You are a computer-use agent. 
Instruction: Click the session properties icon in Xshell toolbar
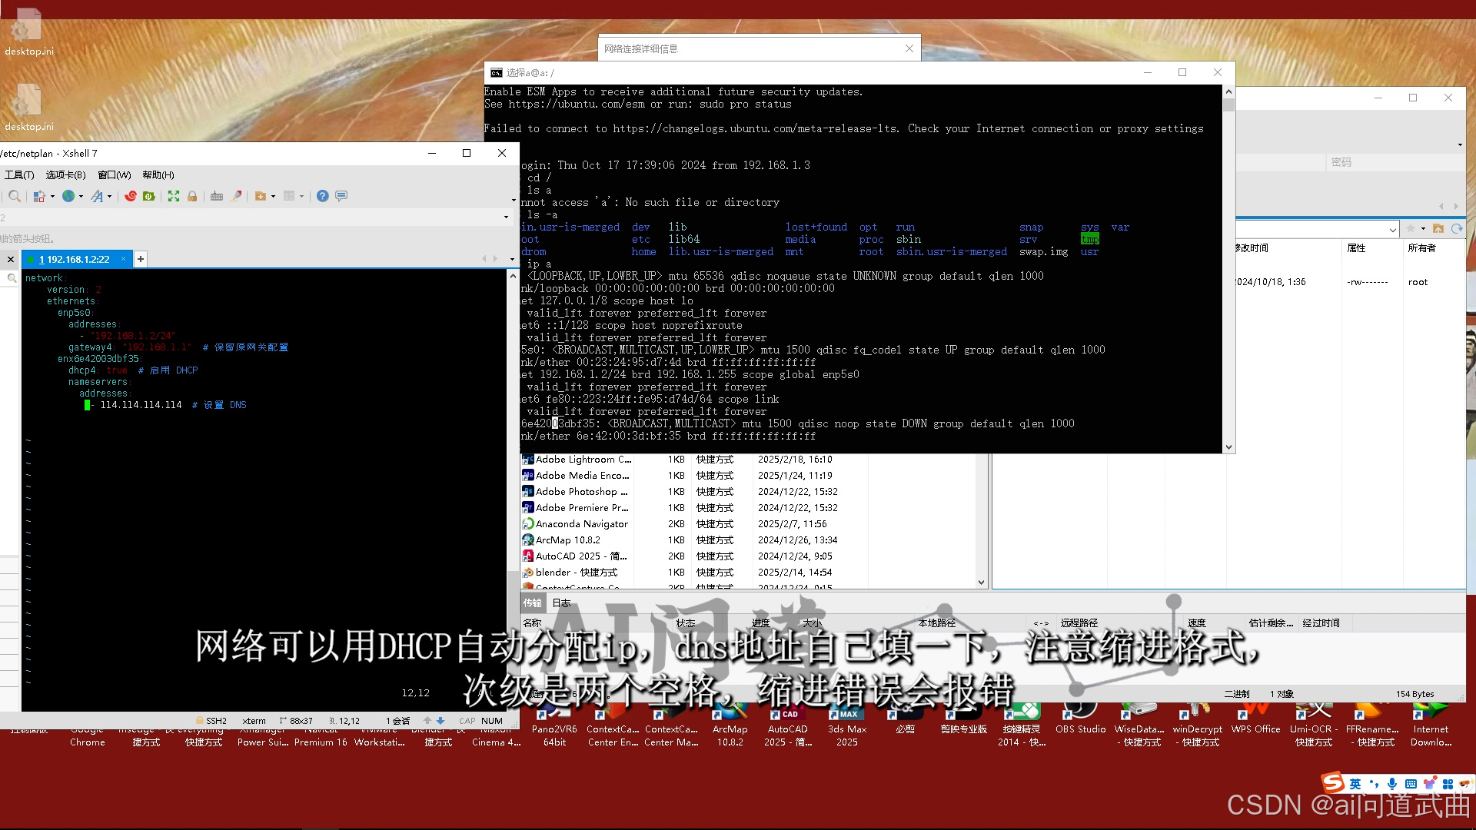39,196
